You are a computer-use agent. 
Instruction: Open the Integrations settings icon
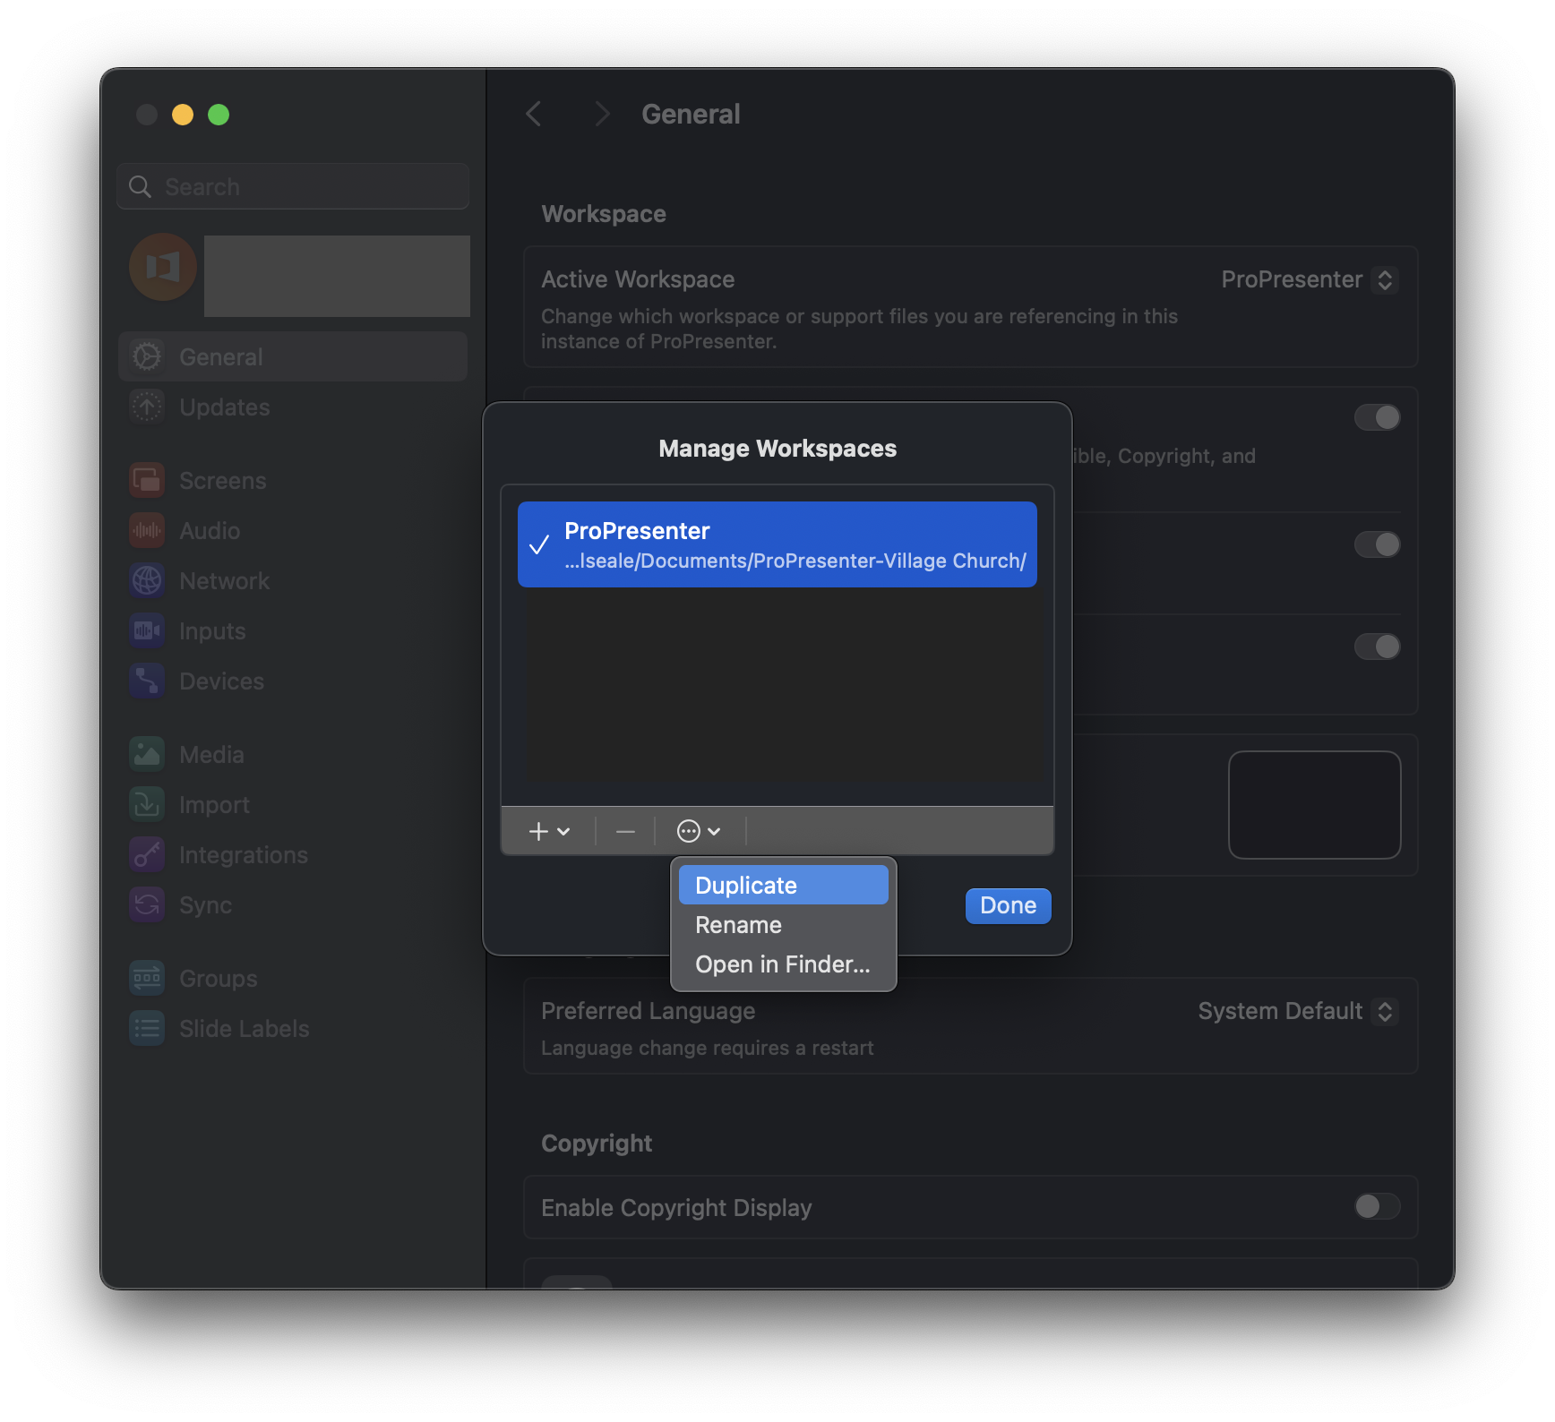pos(147,855)
